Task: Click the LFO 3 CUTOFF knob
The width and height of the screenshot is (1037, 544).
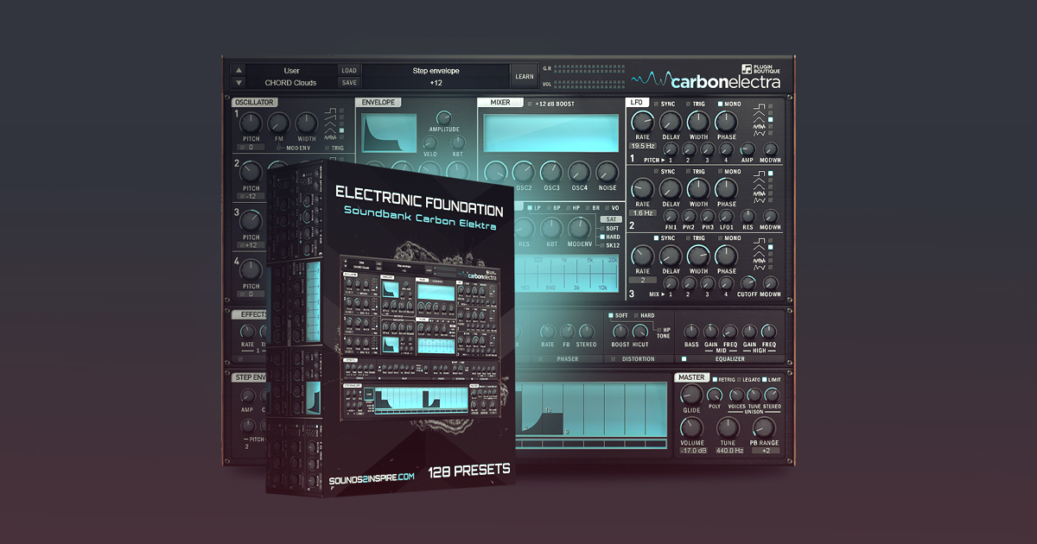Action: pyautogui.click(x=747, y=283)
